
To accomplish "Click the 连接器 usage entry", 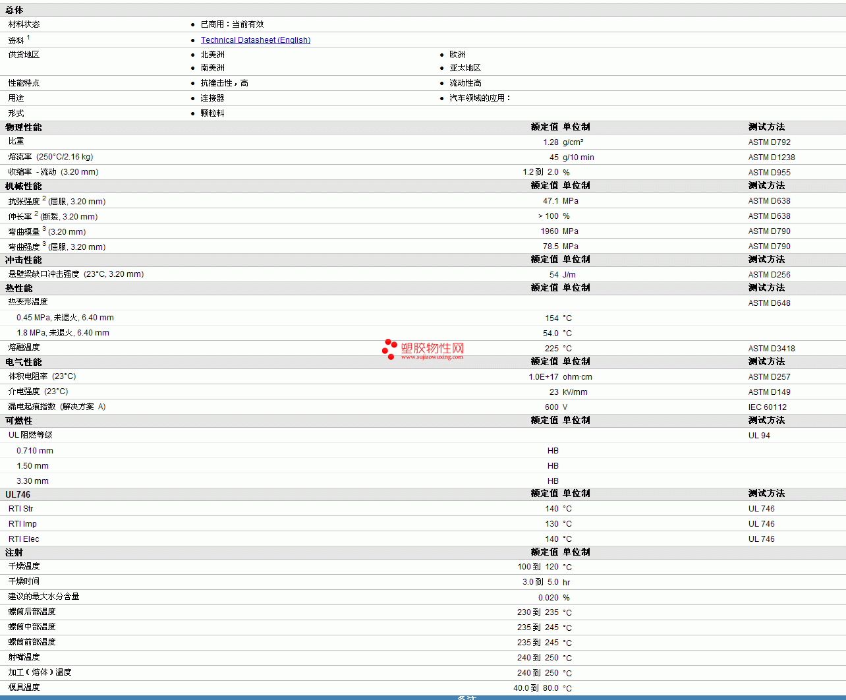I will point(212,98).
